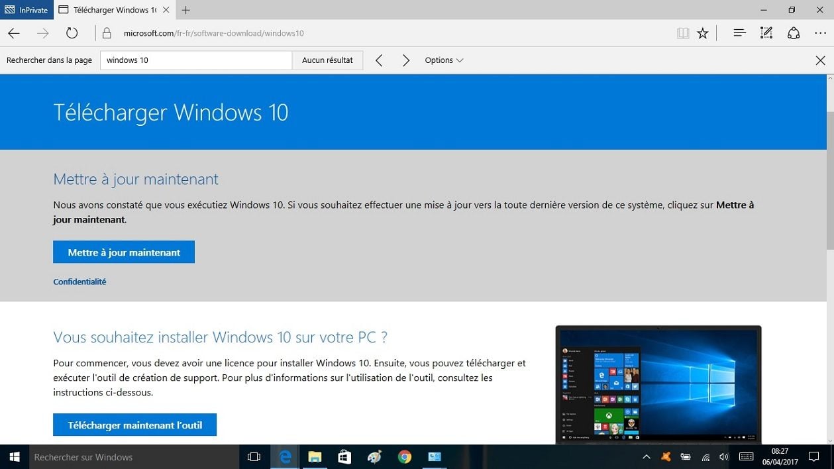Add page to favorites with star icon
Viewport: 834px width, 469px height.
point(703,33)
